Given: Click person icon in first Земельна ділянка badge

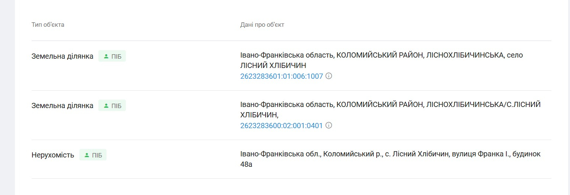Looking at the screenshot, I should tap(106, 56).
